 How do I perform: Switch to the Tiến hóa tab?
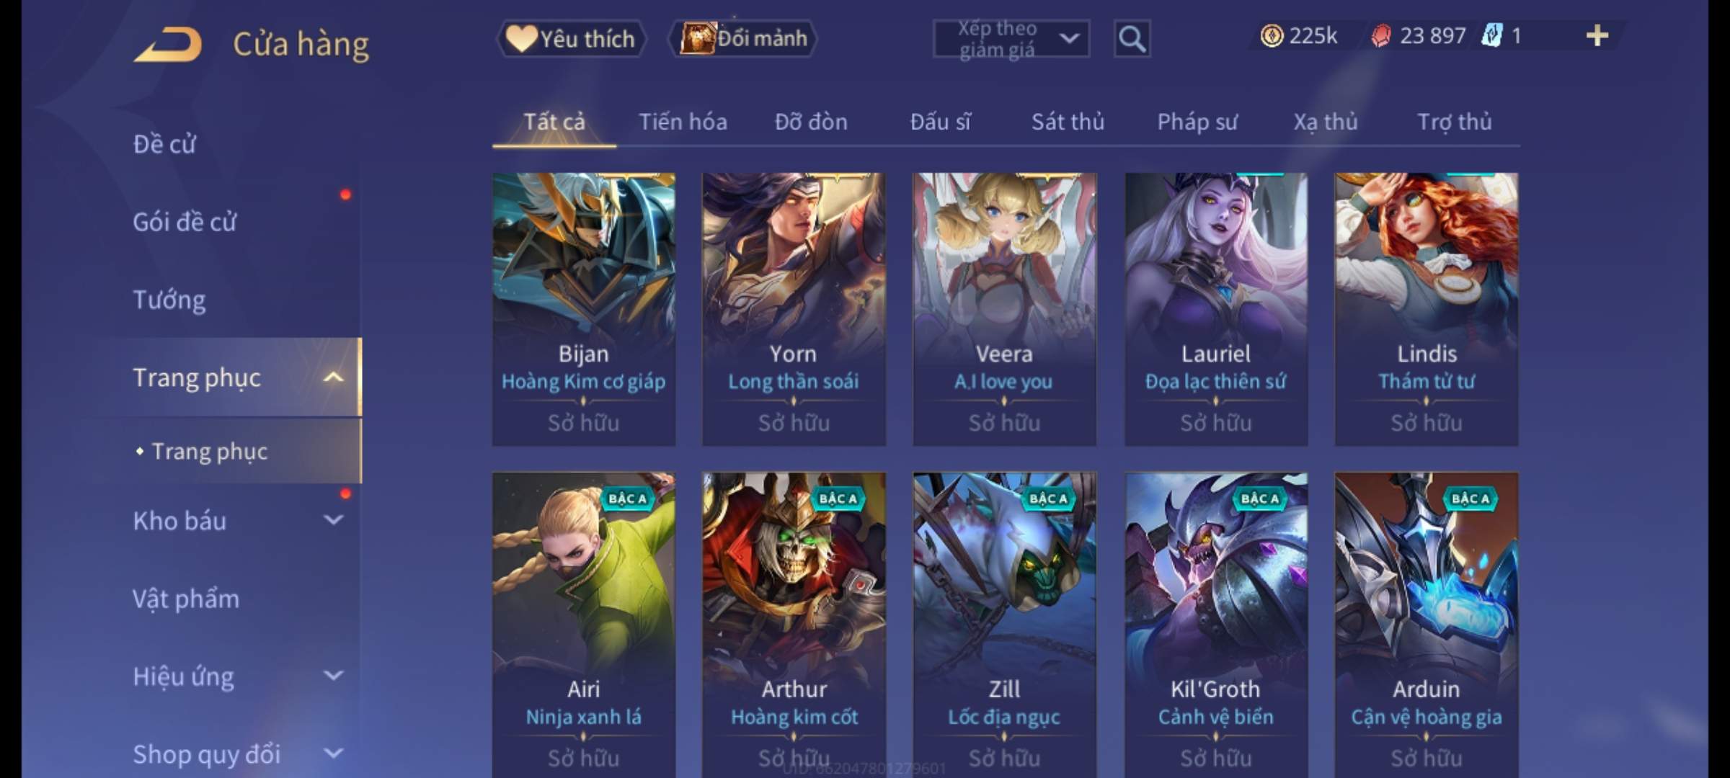[683, 122]
